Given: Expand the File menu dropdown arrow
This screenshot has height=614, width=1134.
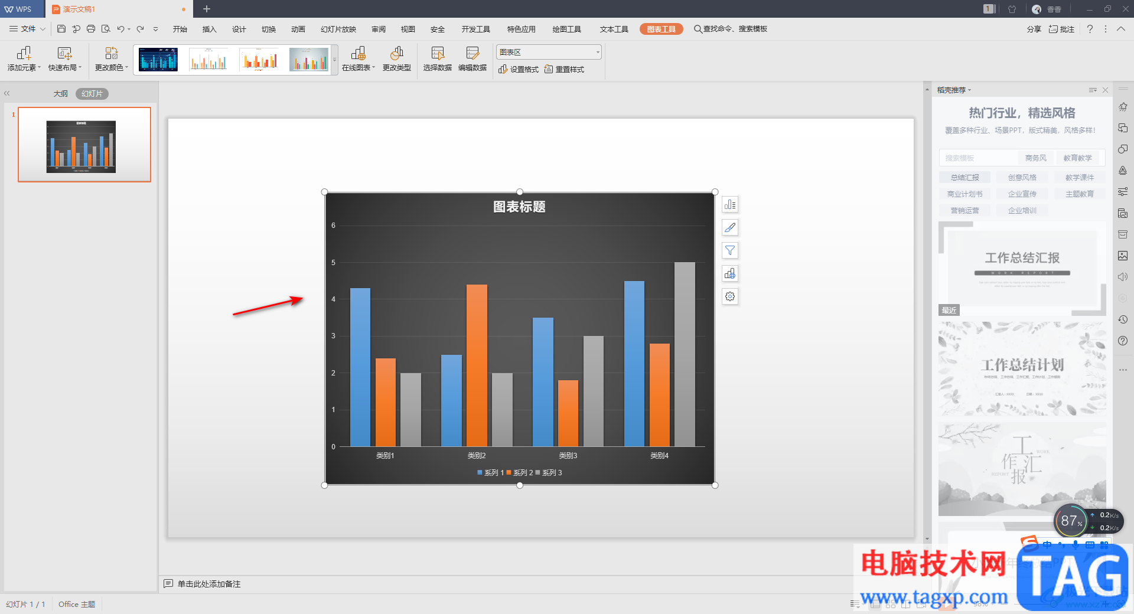Looking at the screenshot, I should [43, 29].
